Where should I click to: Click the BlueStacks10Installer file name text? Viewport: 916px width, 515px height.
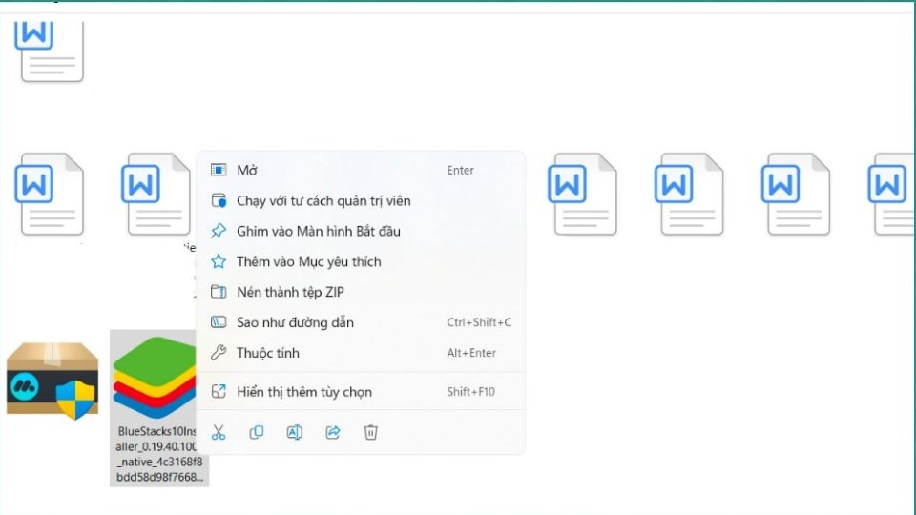(x=159, y=454)
